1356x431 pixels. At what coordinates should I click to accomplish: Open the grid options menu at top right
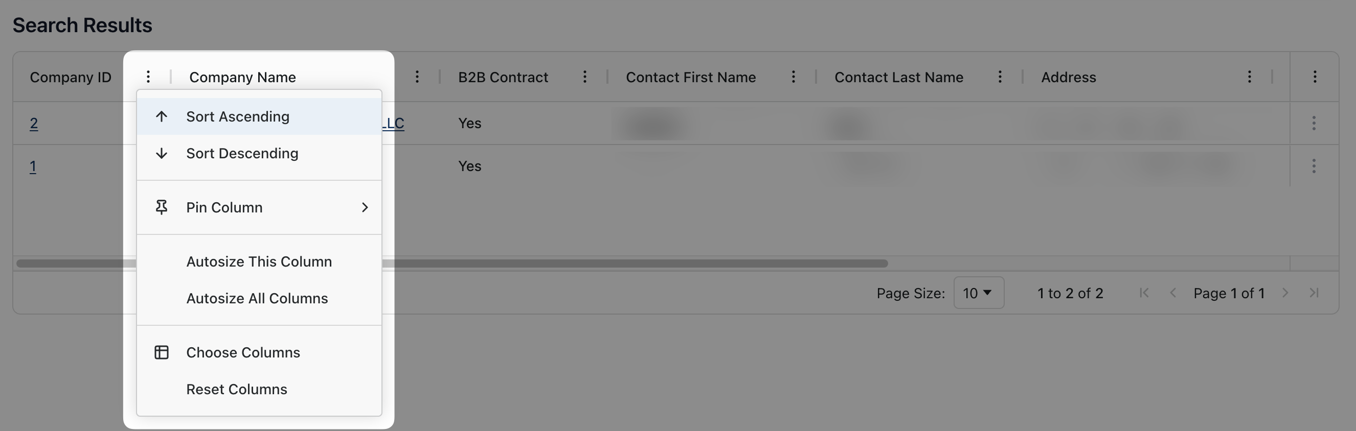(1314, 76)
